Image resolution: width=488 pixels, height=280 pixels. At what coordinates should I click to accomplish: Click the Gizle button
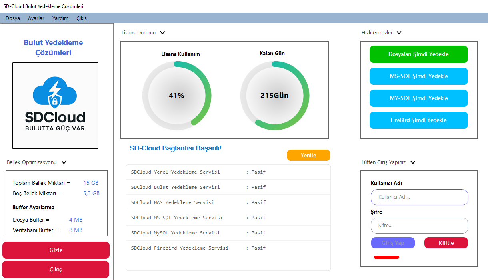pyautogui.click(x=56, y=250)
